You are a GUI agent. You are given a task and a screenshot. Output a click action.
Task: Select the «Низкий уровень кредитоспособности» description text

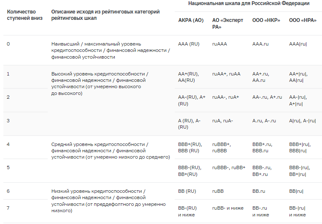click(98, 192)
